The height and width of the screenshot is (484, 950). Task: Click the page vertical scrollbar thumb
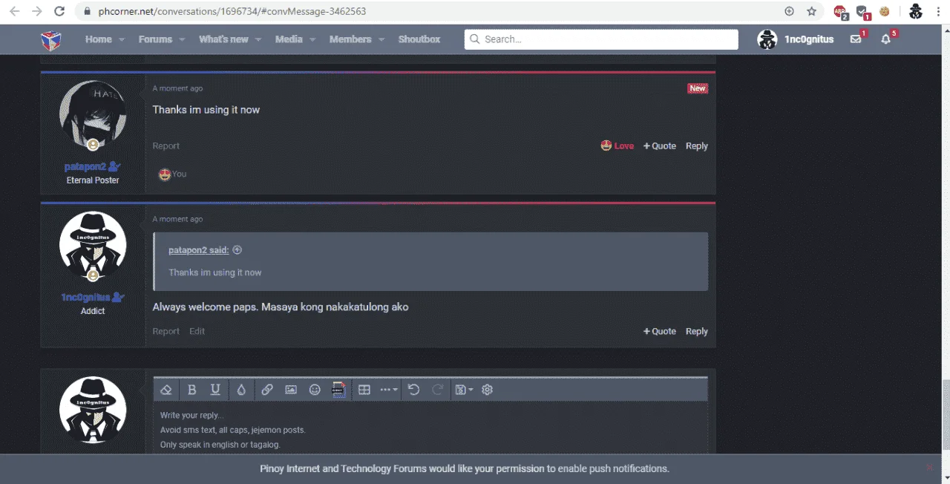946,413
